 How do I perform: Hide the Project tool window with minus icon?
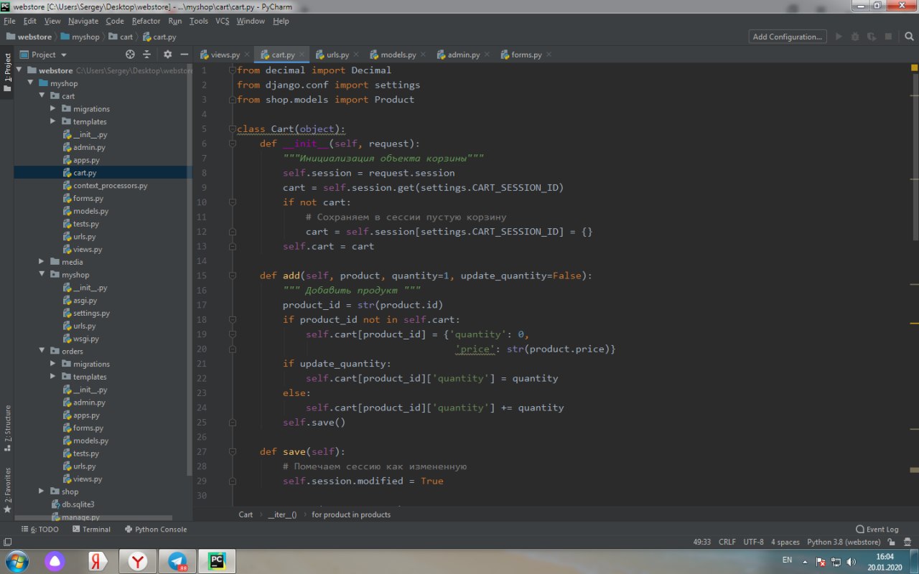pos(185,55)
